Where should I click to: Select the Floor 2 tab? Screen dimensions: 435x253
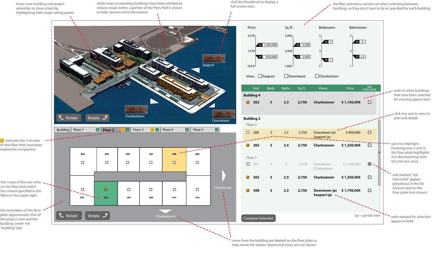point(116,130)
